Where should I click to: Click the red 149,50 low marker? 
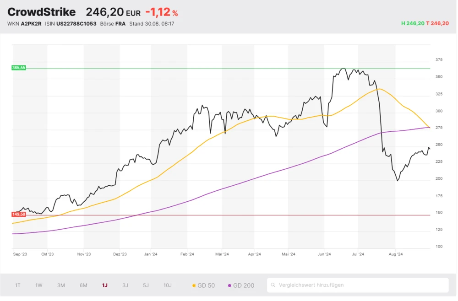(19, 214)
